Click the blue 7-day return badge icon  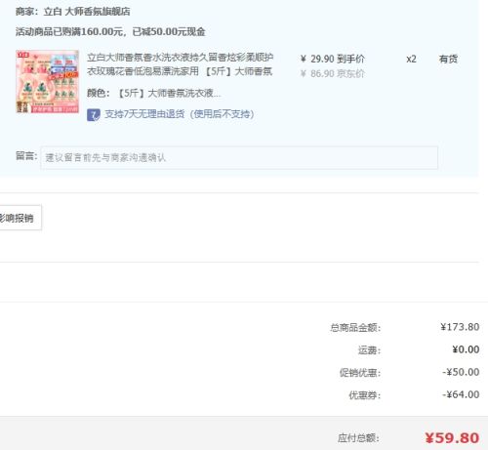[x=94, y=115]
